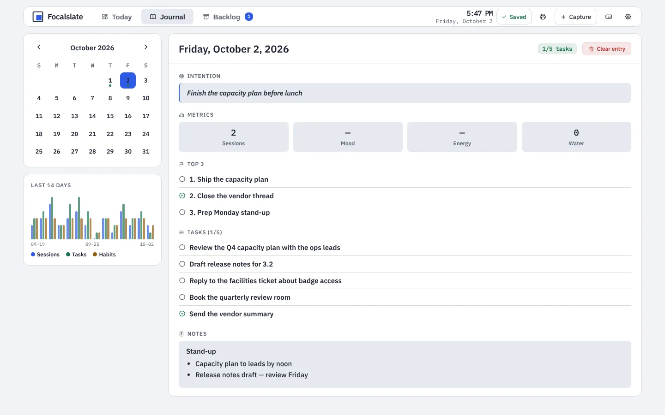Uncheck 'Send the vendor summary' task
665x415 pixels.
tap(182, 314)
